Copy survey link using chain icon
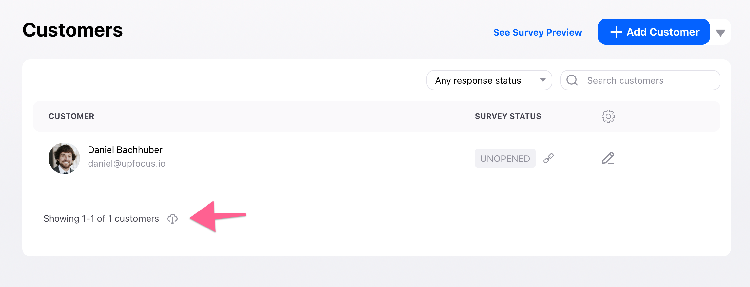750x287 pixels. point(548,158)
